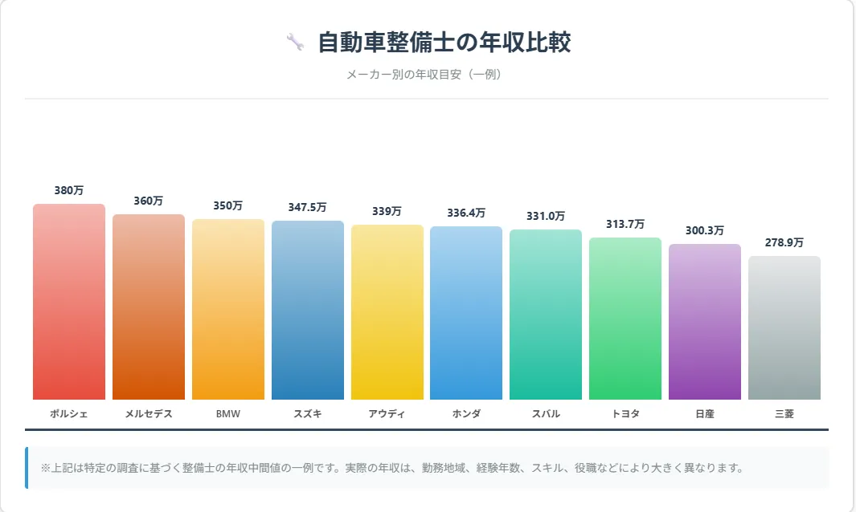Screen dimensions: 856x512
Task: Click the wrench icon beside the title
Action: click(x=295, y=42)
